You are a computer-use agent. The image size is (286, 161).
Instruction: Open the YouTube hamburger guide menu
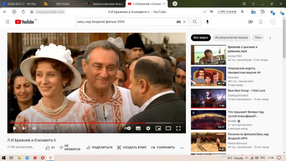point(8,22)
